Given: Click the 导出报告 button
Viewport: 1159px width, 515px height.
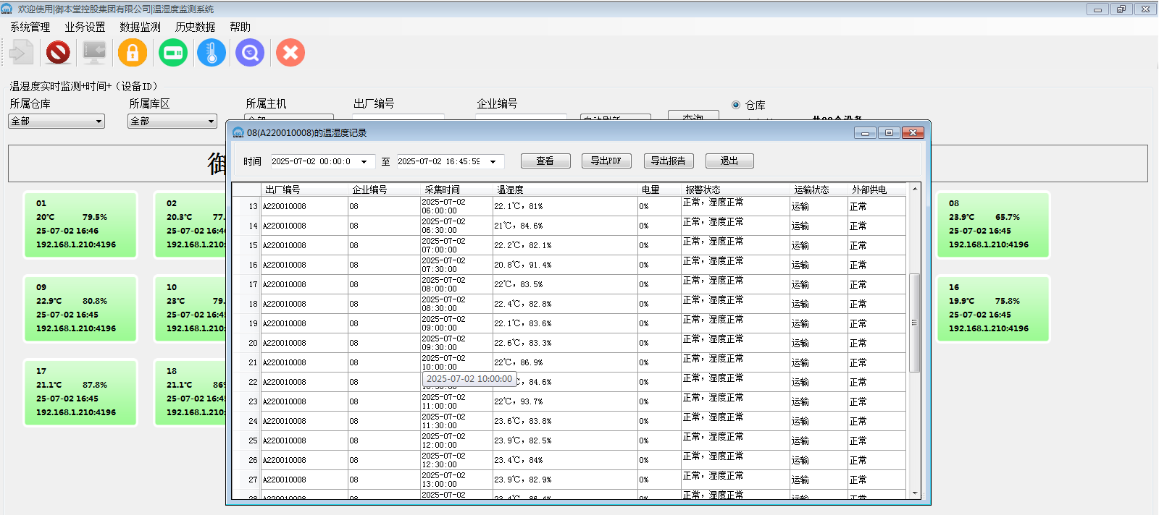Looking at the screenshot, I should click(668, 161).
